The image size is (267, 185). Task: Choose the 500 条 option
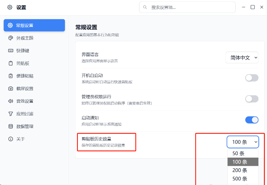point(243,179)
